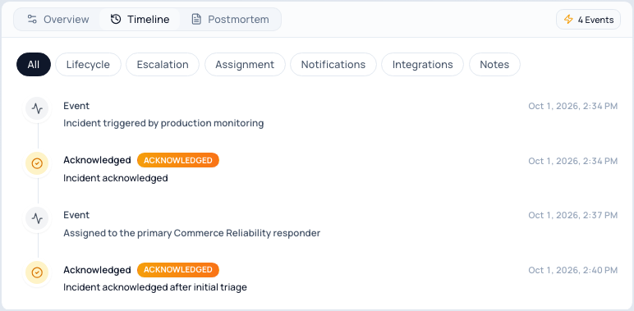Filter timeline by Assignment
Viewport: 634px width, 311px height.
(x=245, y=65)
